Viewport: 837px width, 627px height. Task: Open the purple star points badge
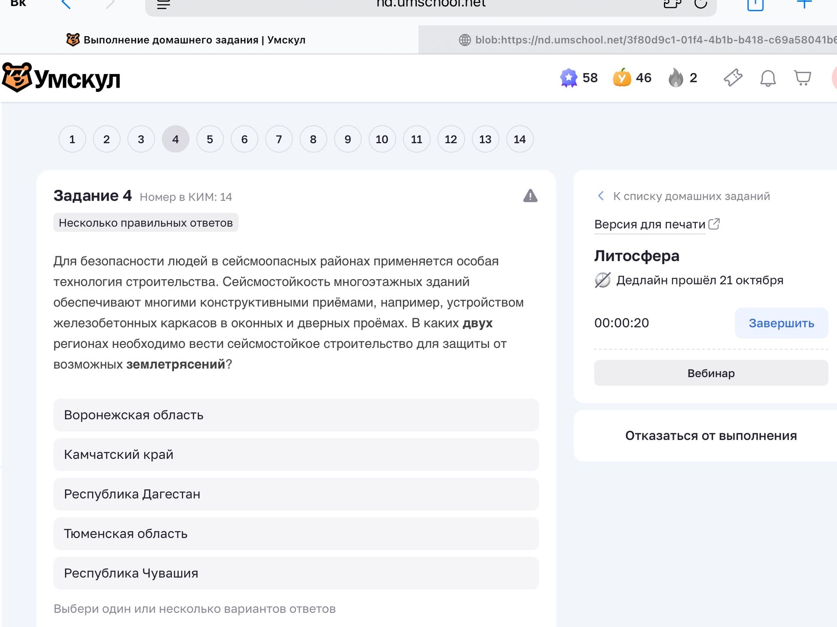(568, 78)
